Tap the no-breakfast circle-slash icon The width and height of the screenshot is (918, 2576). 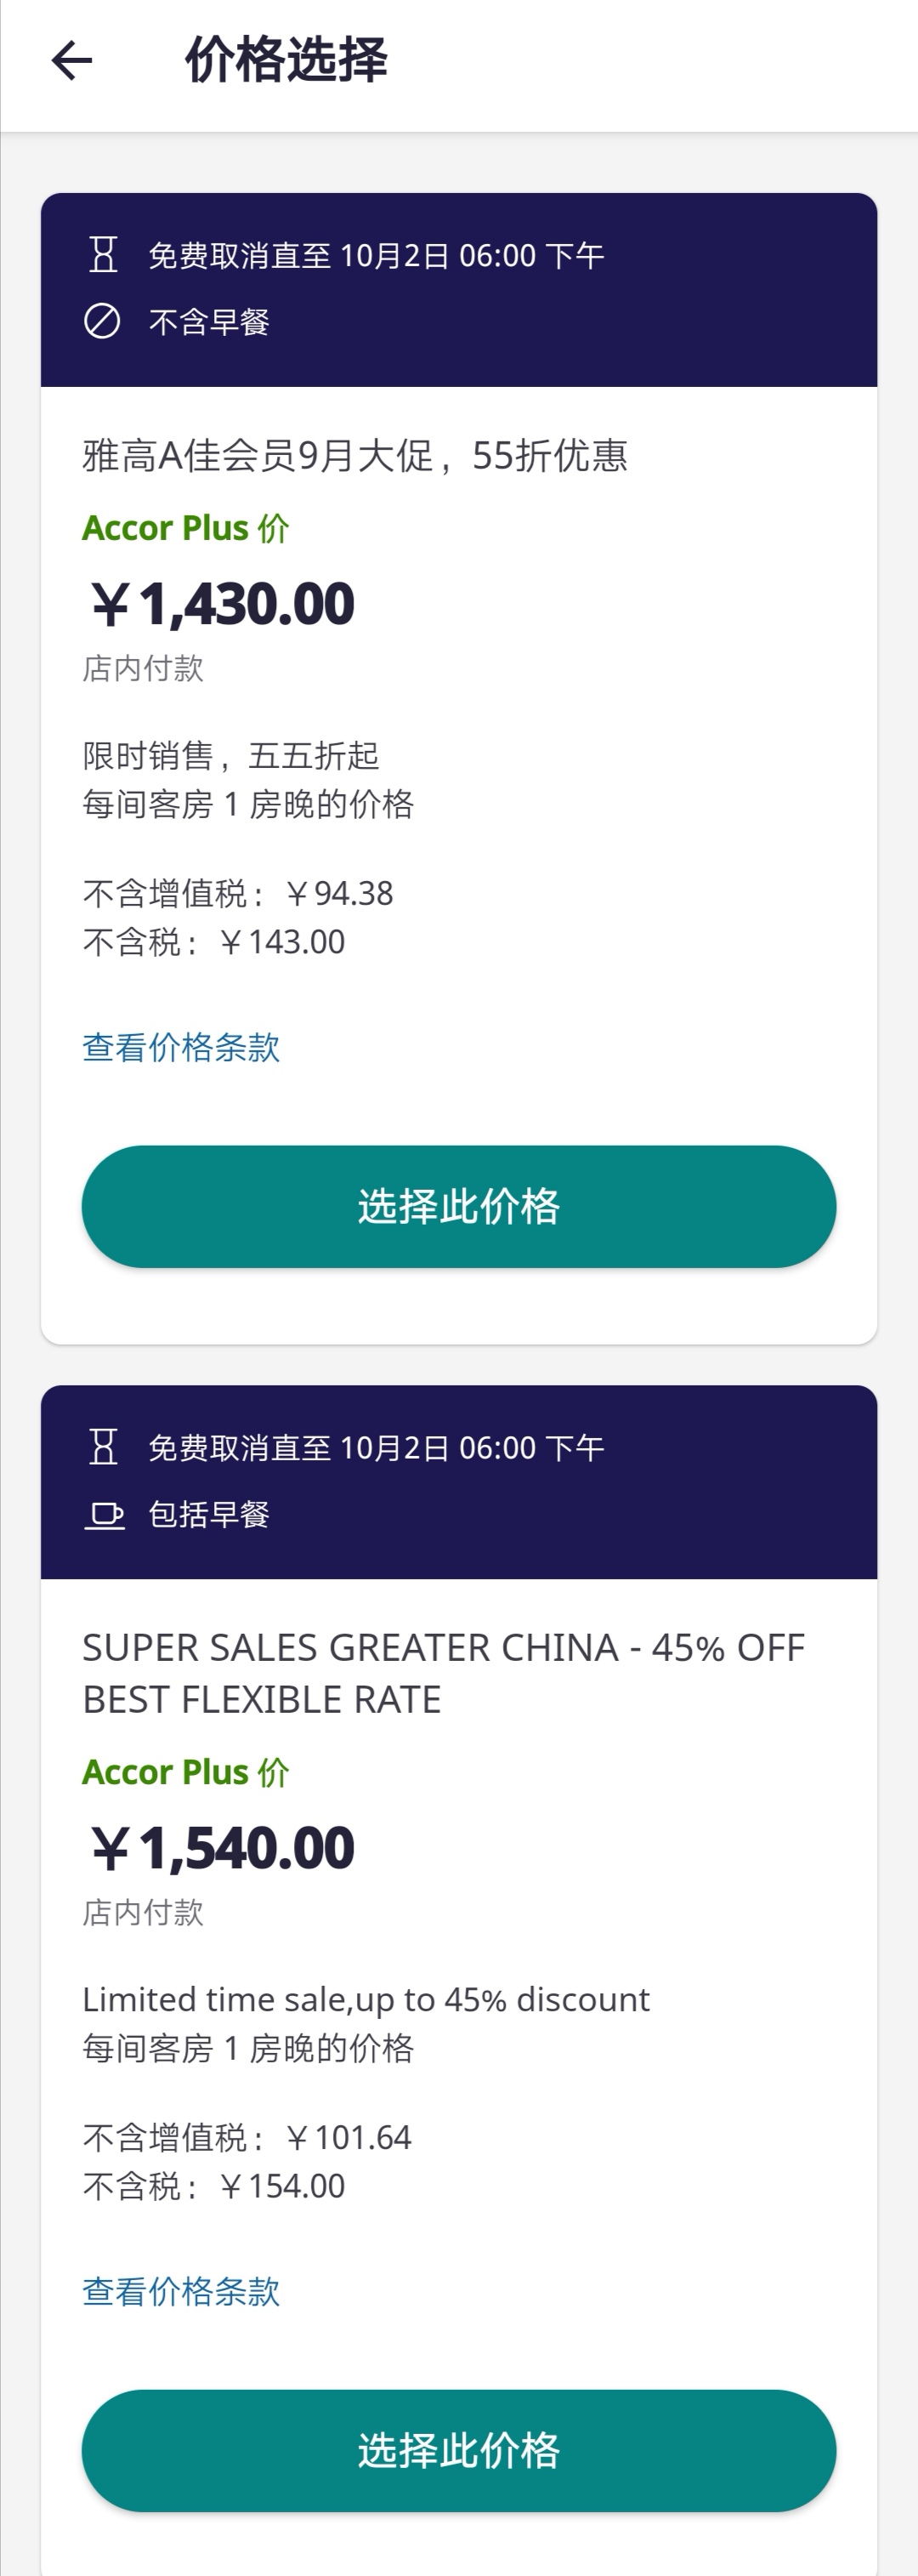[x=102, y=322]
